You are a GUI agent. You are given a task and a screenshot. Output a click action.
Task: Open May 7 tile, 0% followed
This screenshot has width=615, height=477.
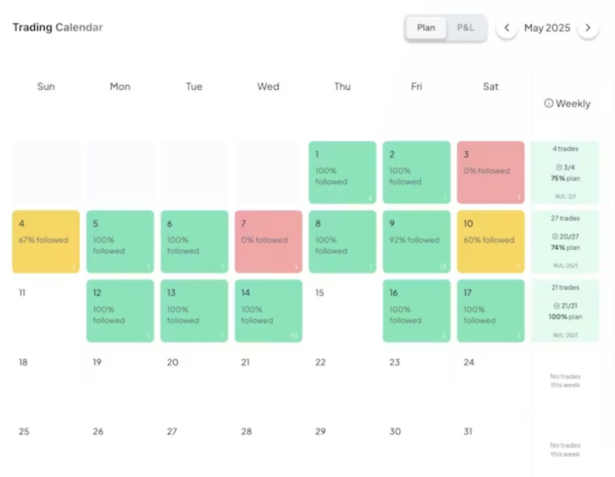tap(269, 242)
